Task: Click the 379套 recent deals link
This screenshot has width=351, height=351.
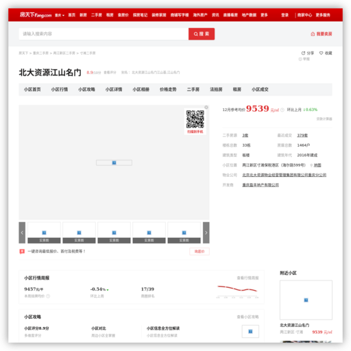Action: click(302, 135)
